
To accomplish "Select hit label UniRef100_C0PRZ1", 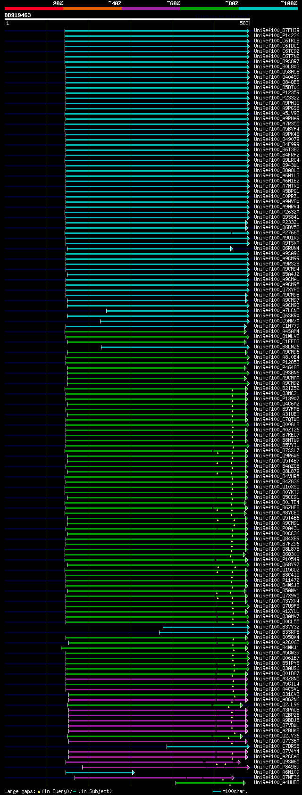I will tap(277, 196).
